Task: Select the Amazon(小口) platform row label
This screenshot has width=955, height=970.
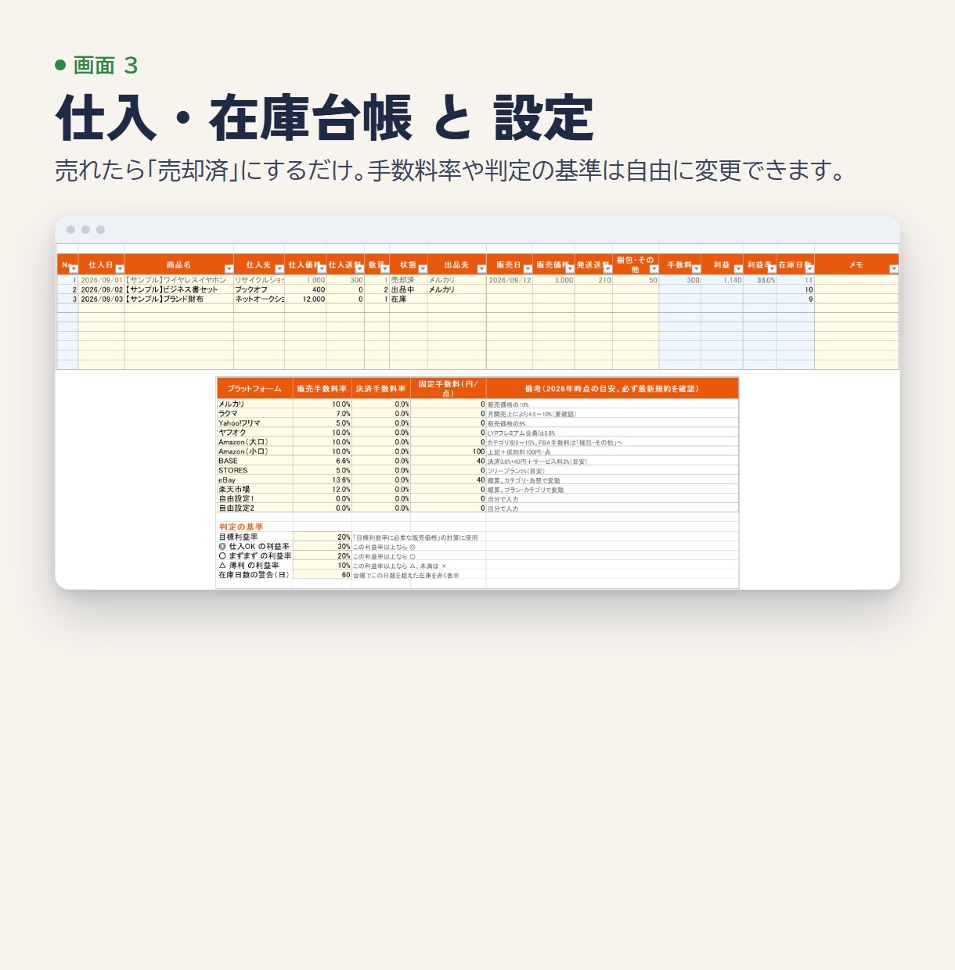Action: point(254,451)
